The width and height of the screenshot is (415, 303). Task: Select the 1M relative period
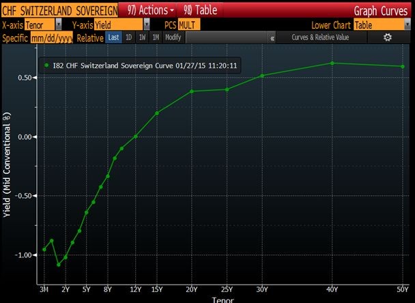156,38
